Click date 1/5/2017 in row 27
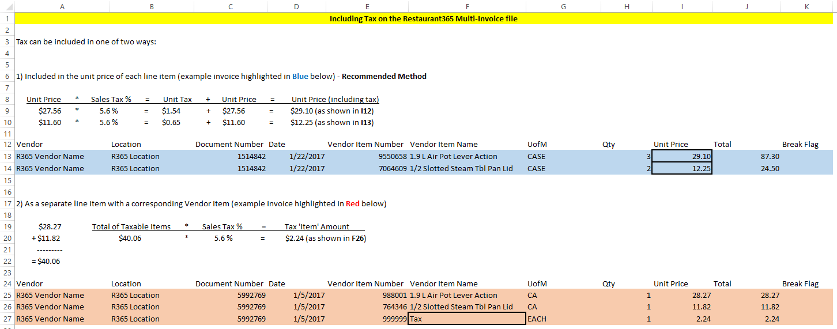 coord(309,319)
